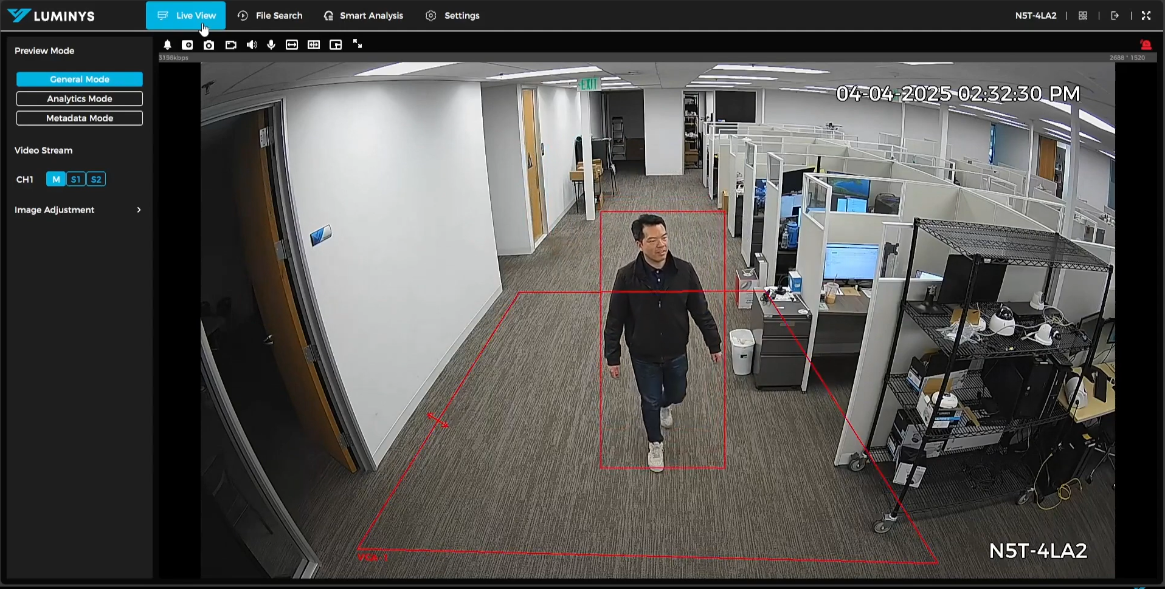Click the split-arrows original size icon
Image resolution: width=1165 pixels, height=589 pixels.
coord(314,45)
